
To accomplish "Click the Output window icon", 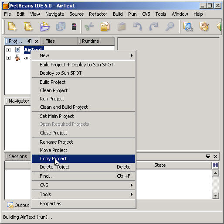I will [x=10, y=205].
